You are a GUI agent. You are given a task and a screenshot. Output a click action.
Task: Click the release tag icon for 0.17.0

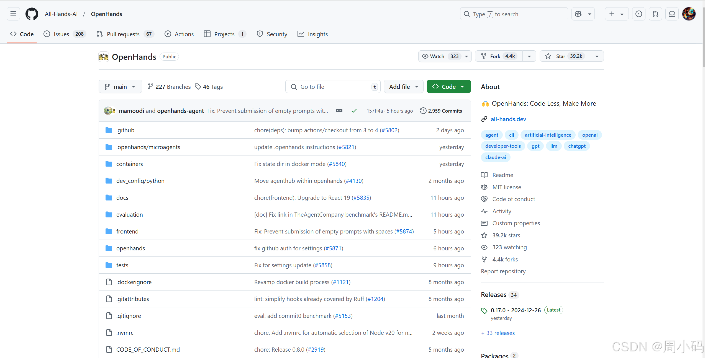tap(484, 311)
